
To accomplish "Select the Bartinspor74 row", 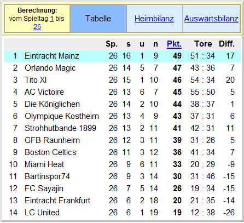I will point(122,176).
